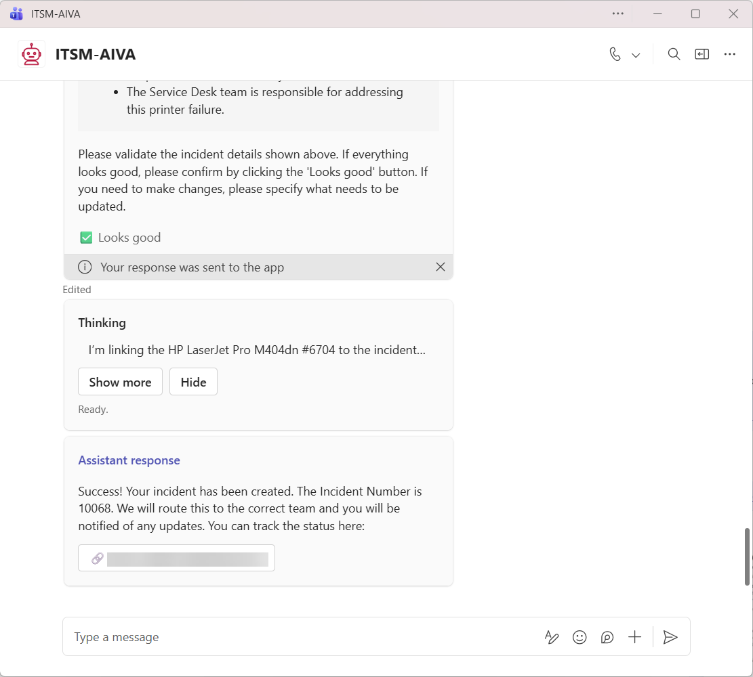The width and height of the screenshot is (753, 677).
Task: Expand the call options dropdown arrow
Action: pos(636,55)
